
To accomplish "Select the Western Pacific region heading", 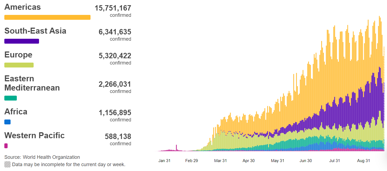I will 34,135.
